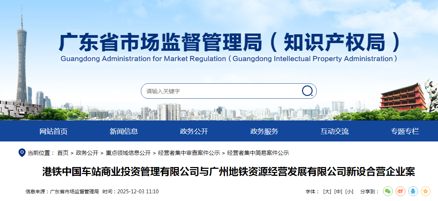Set font size to 小
The height and width of the screenshot is (201, 438).
tap(349, 192)
